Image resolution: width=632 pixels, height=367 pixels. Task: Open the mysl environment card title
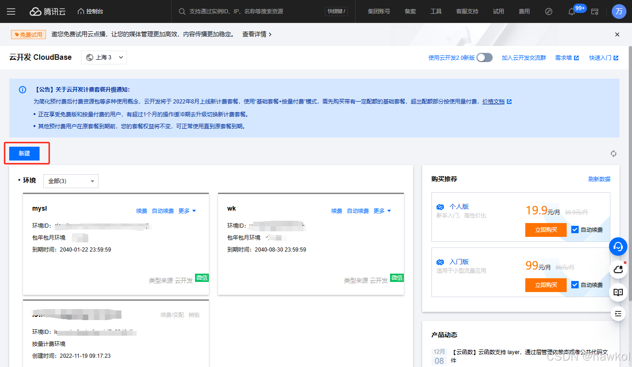(x=40, y=208)
